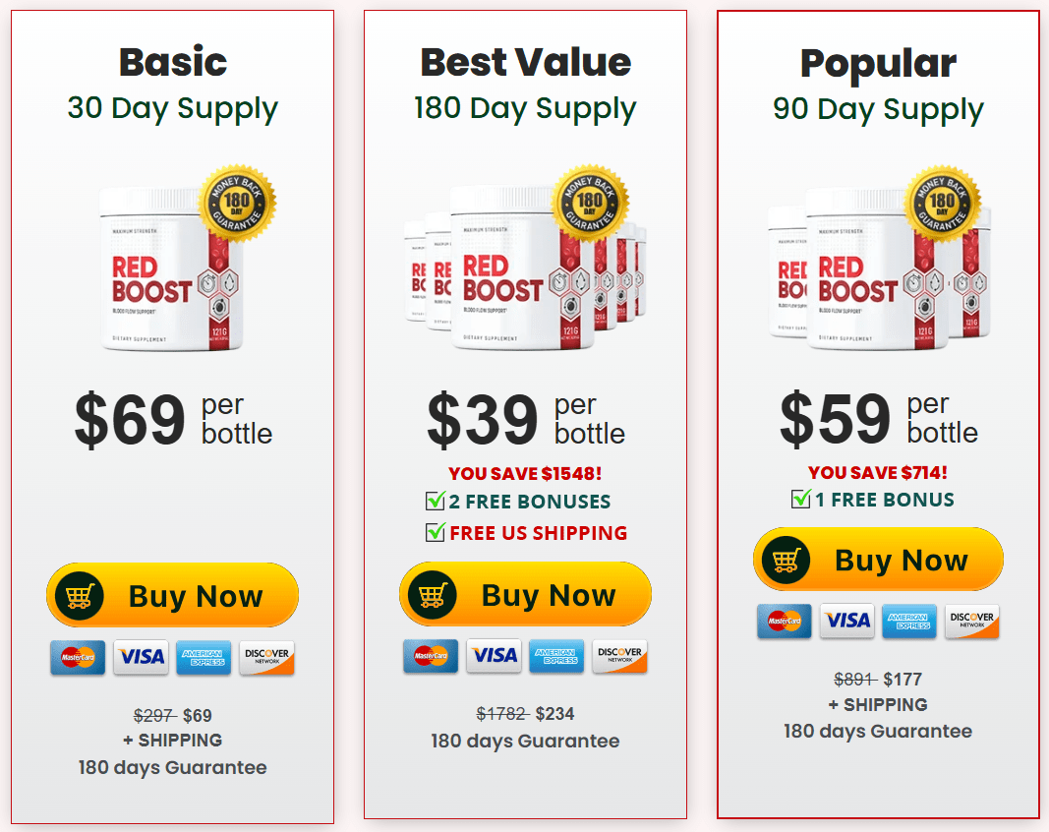
Task: Click the Discover icon in the Popular column
Action: click(x=971, y=622)
